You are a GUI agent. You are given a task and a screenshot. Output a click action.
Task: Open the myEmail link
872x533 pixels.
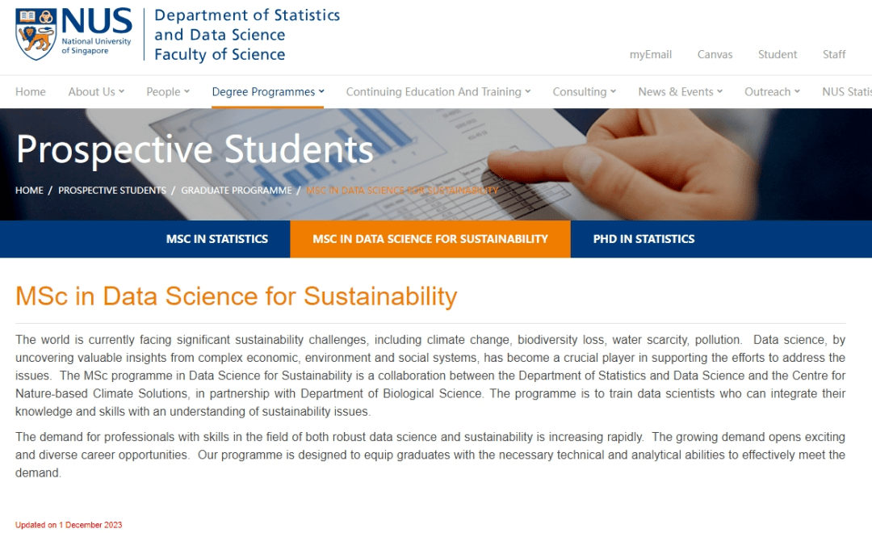(650, 54)
